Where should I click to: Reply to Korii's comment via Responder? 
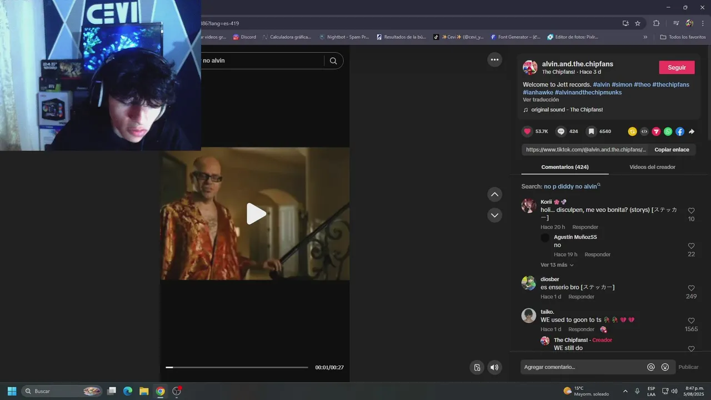coord(585,227)
